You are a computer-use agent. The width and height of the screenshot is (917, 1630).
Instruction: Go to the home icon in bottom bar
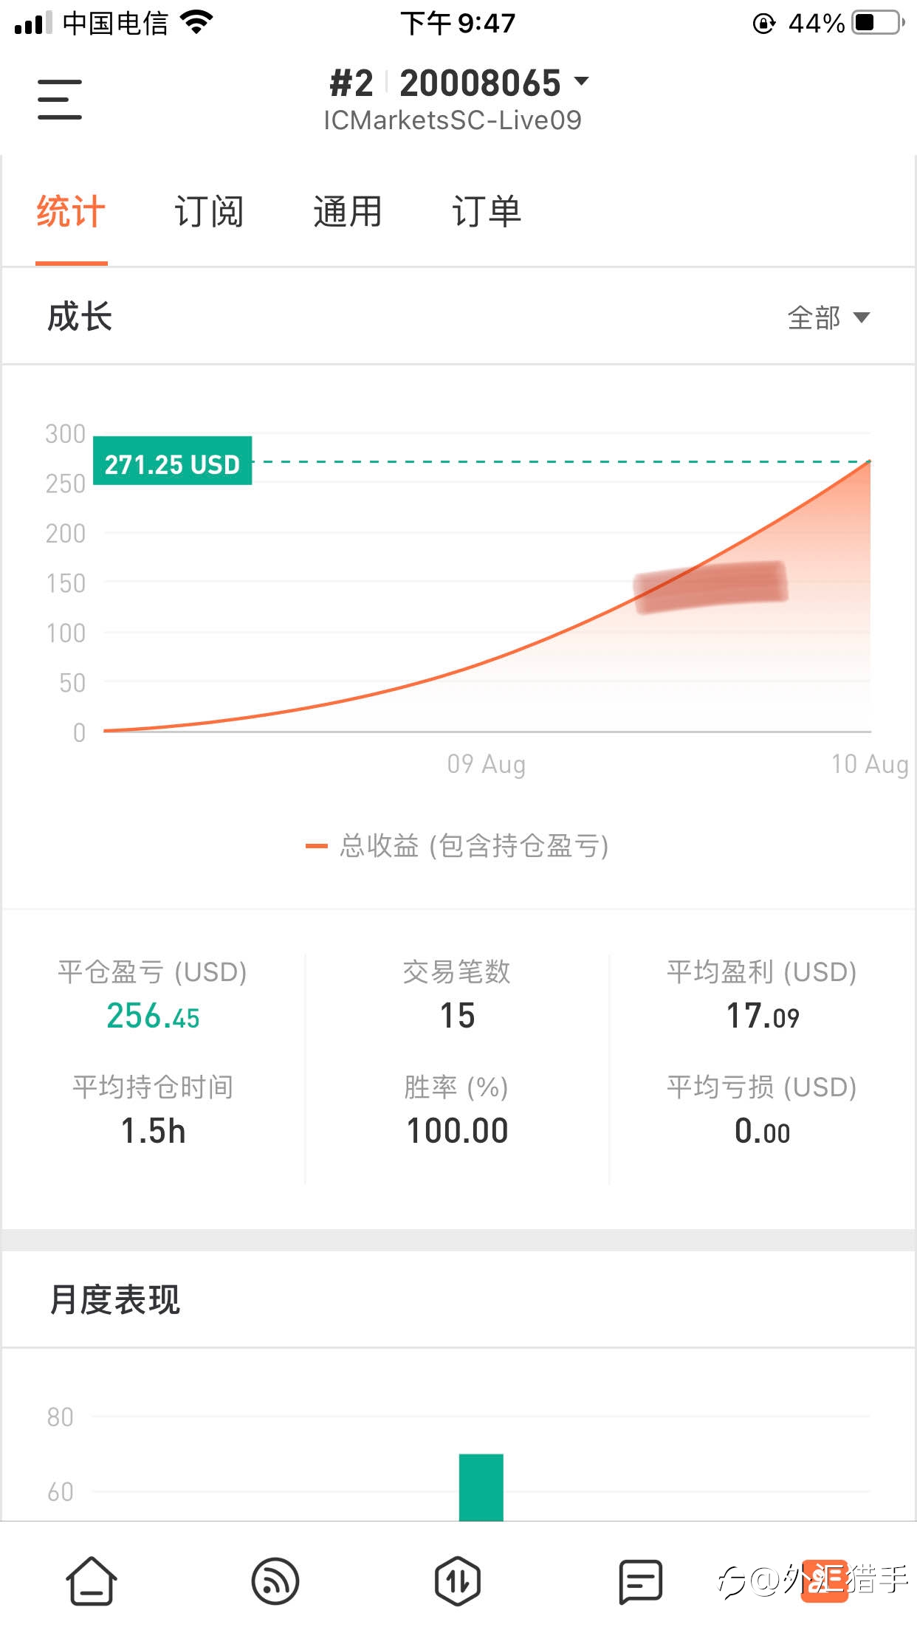point(92,1581)
